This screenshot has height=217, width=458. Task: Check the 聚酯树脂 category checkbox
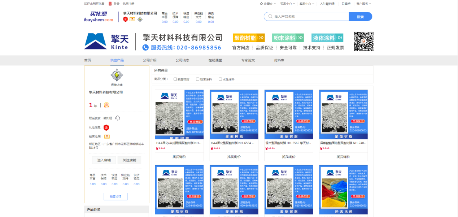point(175,79)
